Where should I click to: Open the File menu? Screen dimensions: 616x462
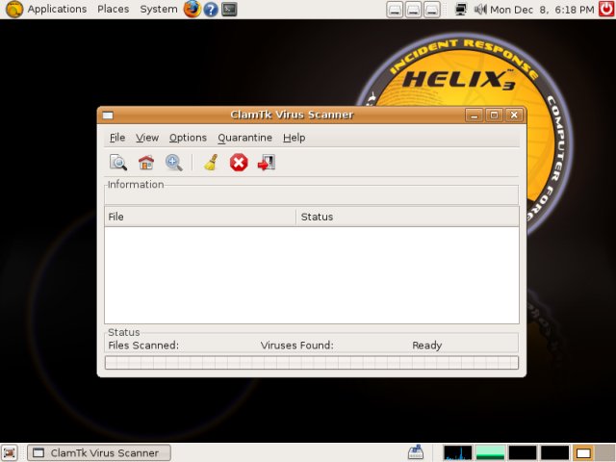pyautogui.click(x=117, y=138)
